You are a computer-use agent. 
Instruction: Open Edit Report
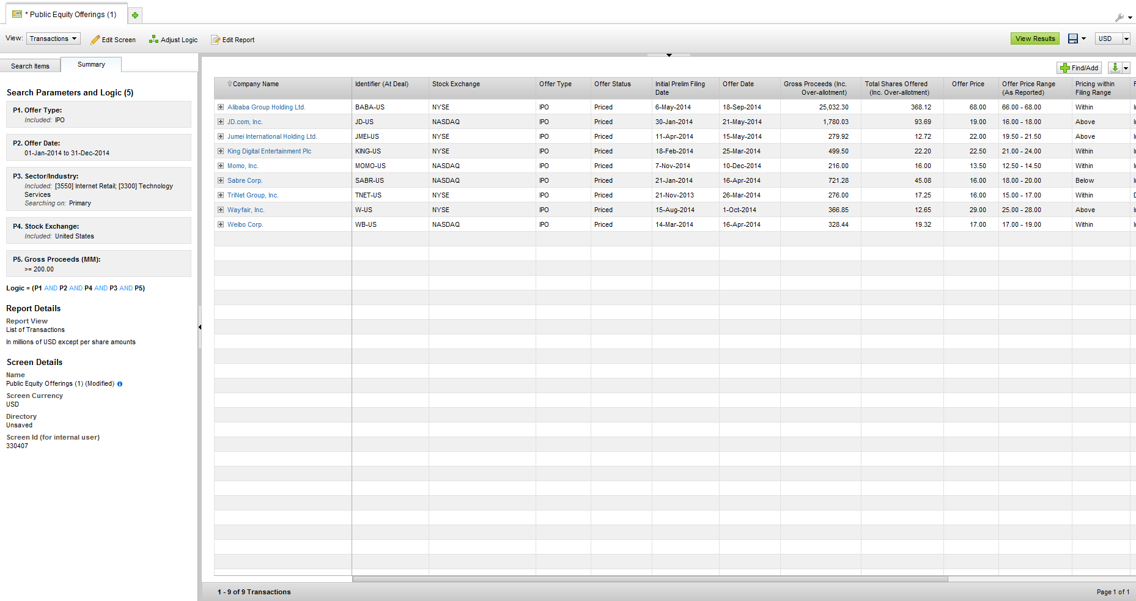pyautogui.click(x=233, y=40)
